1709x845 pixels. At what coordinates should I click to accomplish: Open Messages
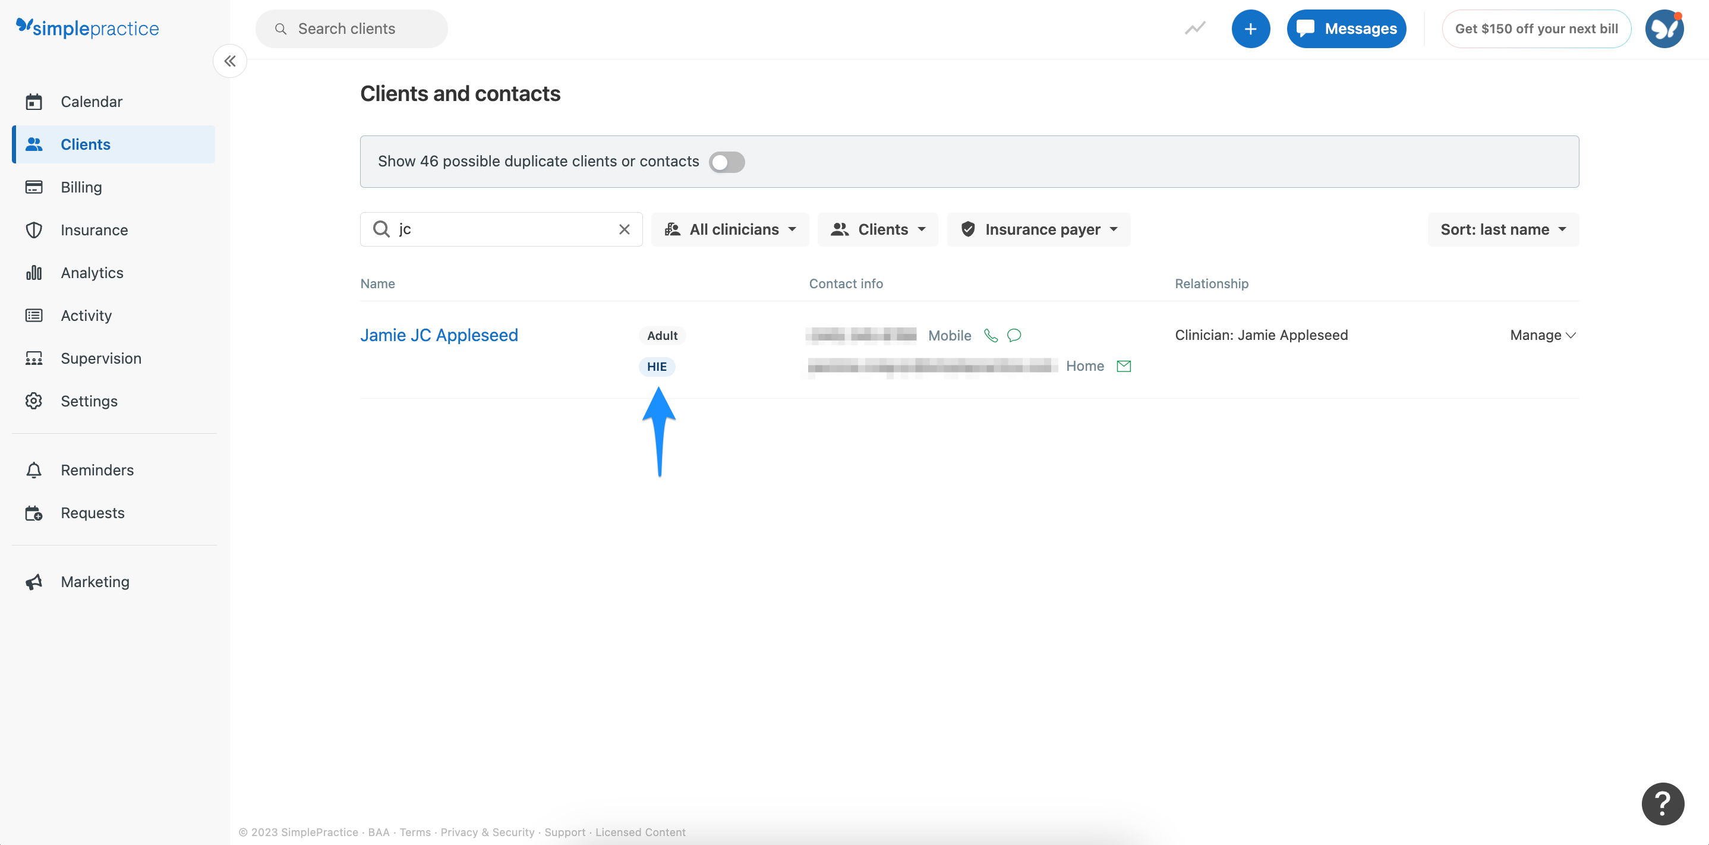click(1346, 29)
